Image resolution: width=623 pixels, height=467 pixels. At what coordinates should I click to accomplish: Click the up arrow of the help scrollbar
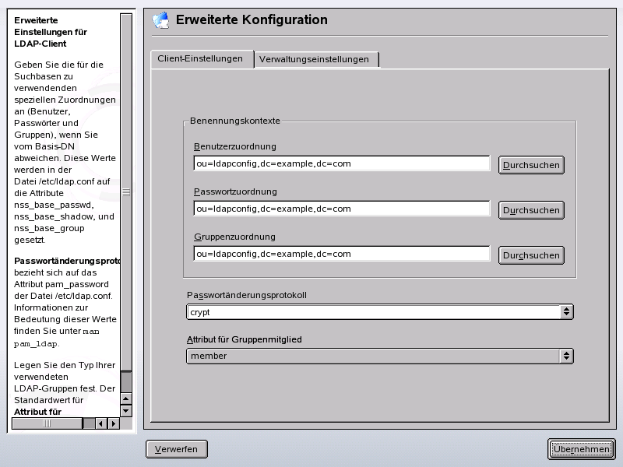click(125, 398)
